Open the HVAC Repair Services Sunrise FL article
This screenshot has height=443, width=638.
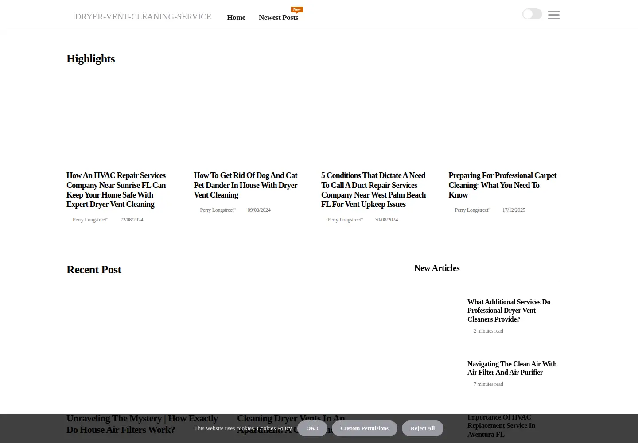pyautogui.click(x=116, y=190)
